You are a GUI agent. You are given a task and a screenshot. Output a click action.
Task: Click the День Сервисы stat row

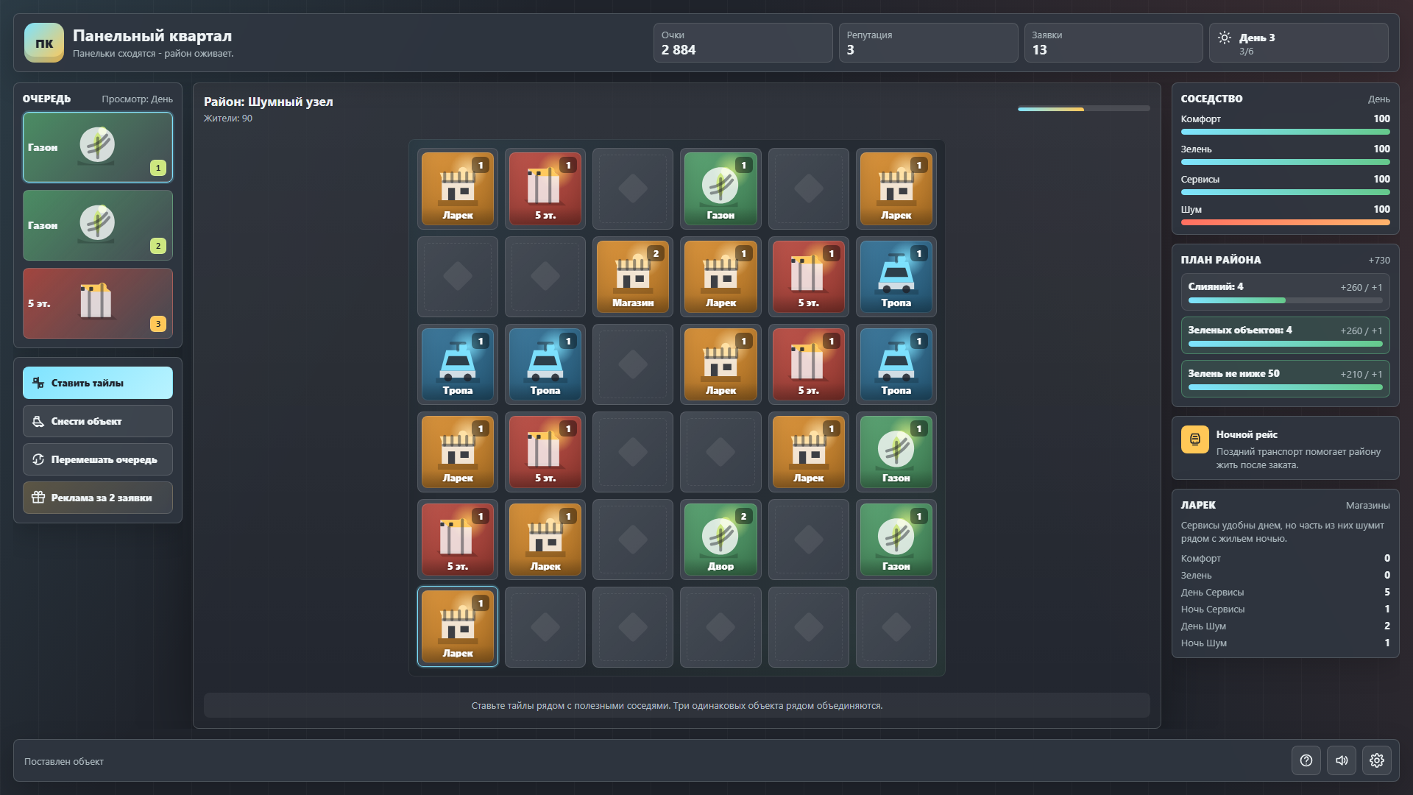(x=1285, y=593)
